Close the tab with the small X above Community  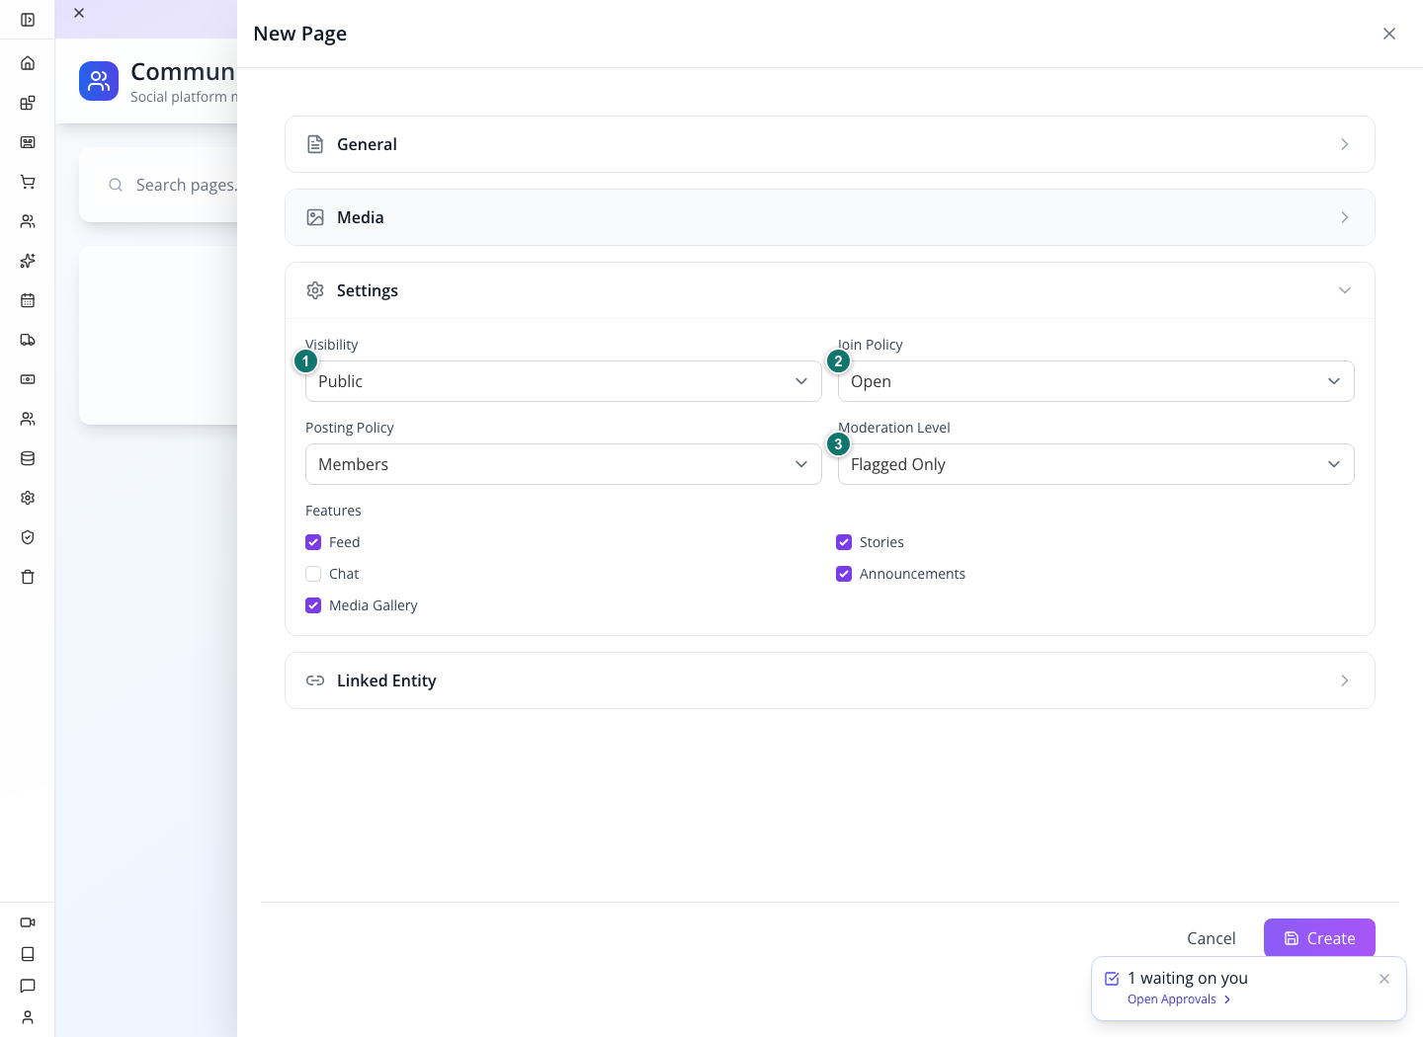pos(79,13)
